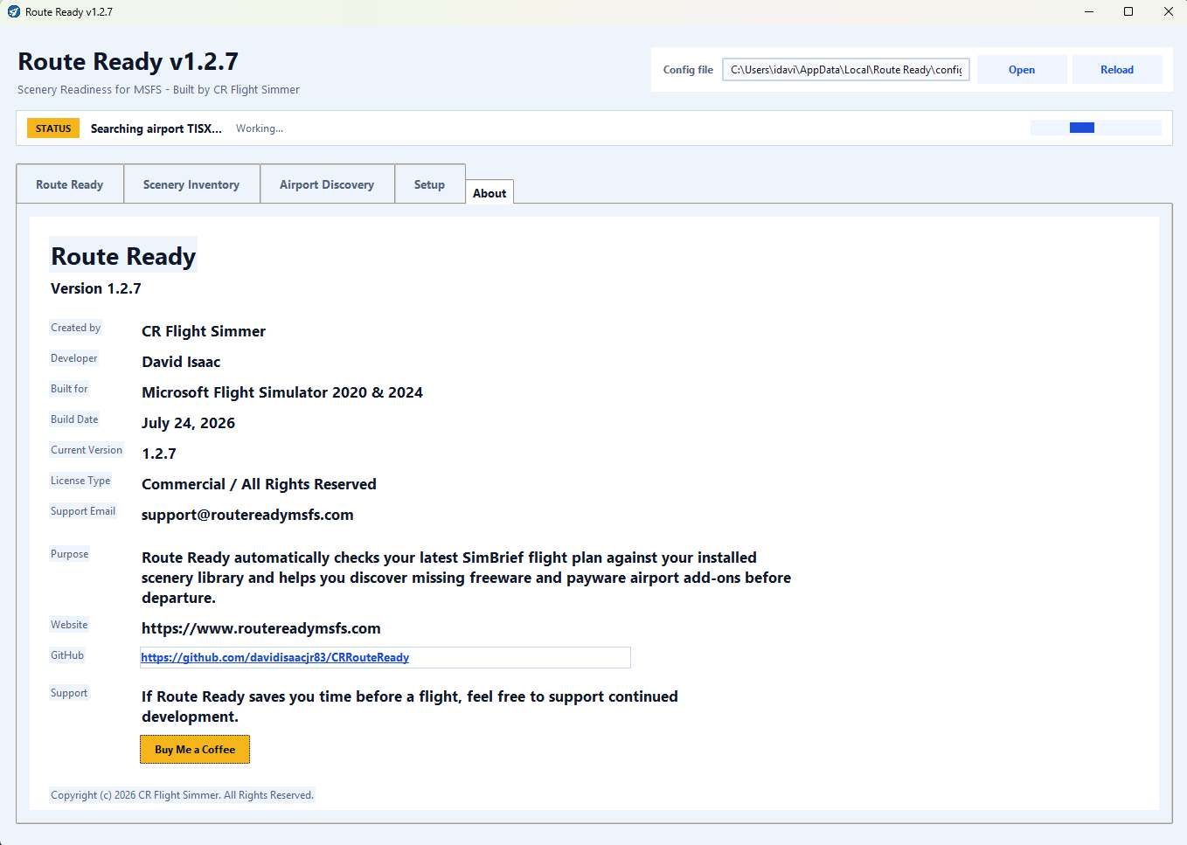Click the 'Scenery Readiness for MSFS' subtitle

158,90
